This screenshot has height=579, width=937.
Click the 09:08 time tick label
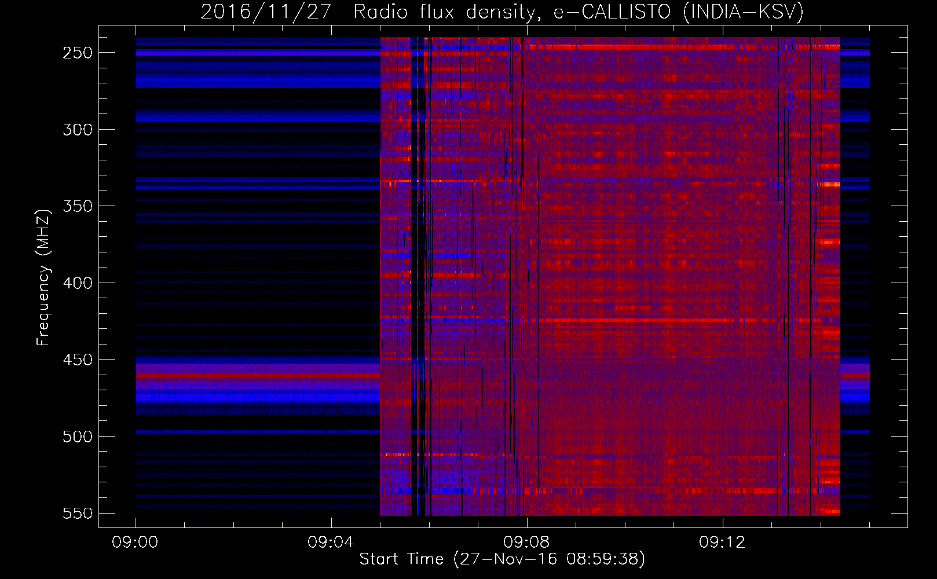tap(526, 543)
